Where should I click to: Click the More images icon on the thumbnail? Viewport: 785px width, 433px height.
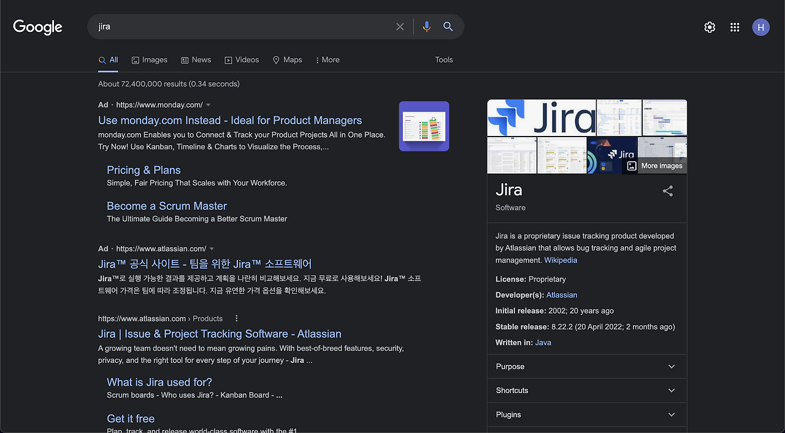(x=632, y=166)
